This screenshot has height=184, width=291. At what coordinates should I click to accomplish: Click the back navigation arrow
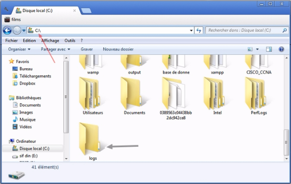pos(7,31)
